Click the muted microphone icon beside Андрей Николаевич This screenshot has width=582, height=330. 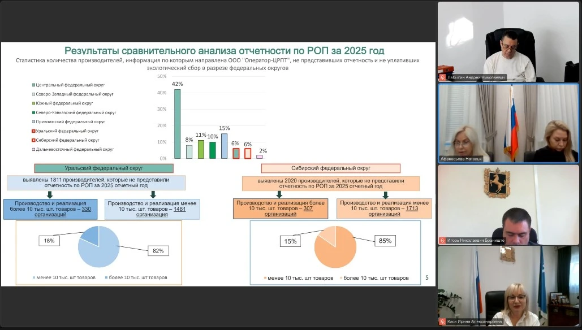click(x=442, y=77)
